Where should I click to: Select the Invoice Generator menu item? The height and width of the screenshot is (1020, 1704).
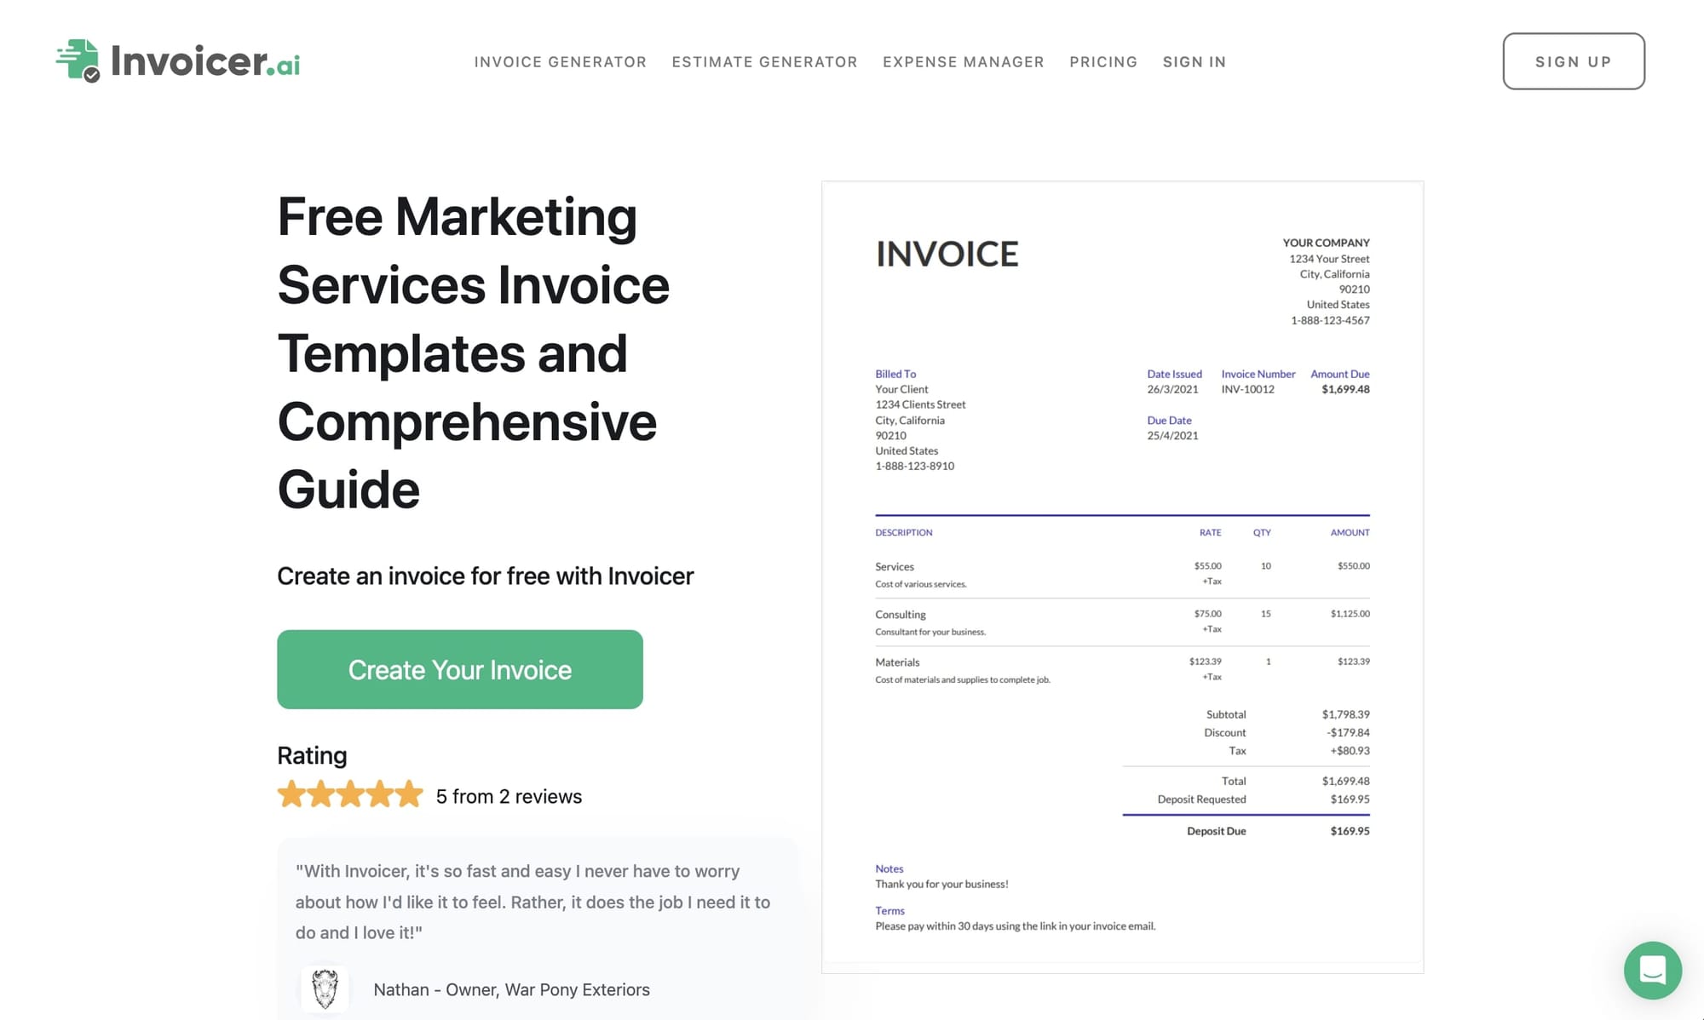click(x=560, y=61)
